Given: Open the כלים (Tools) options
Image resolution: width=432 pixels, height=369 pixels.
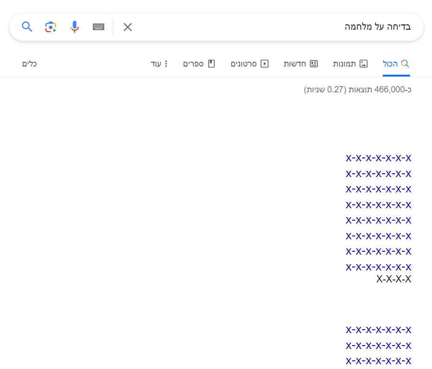Looking at the screenshot, I should [x=30, y=63].
